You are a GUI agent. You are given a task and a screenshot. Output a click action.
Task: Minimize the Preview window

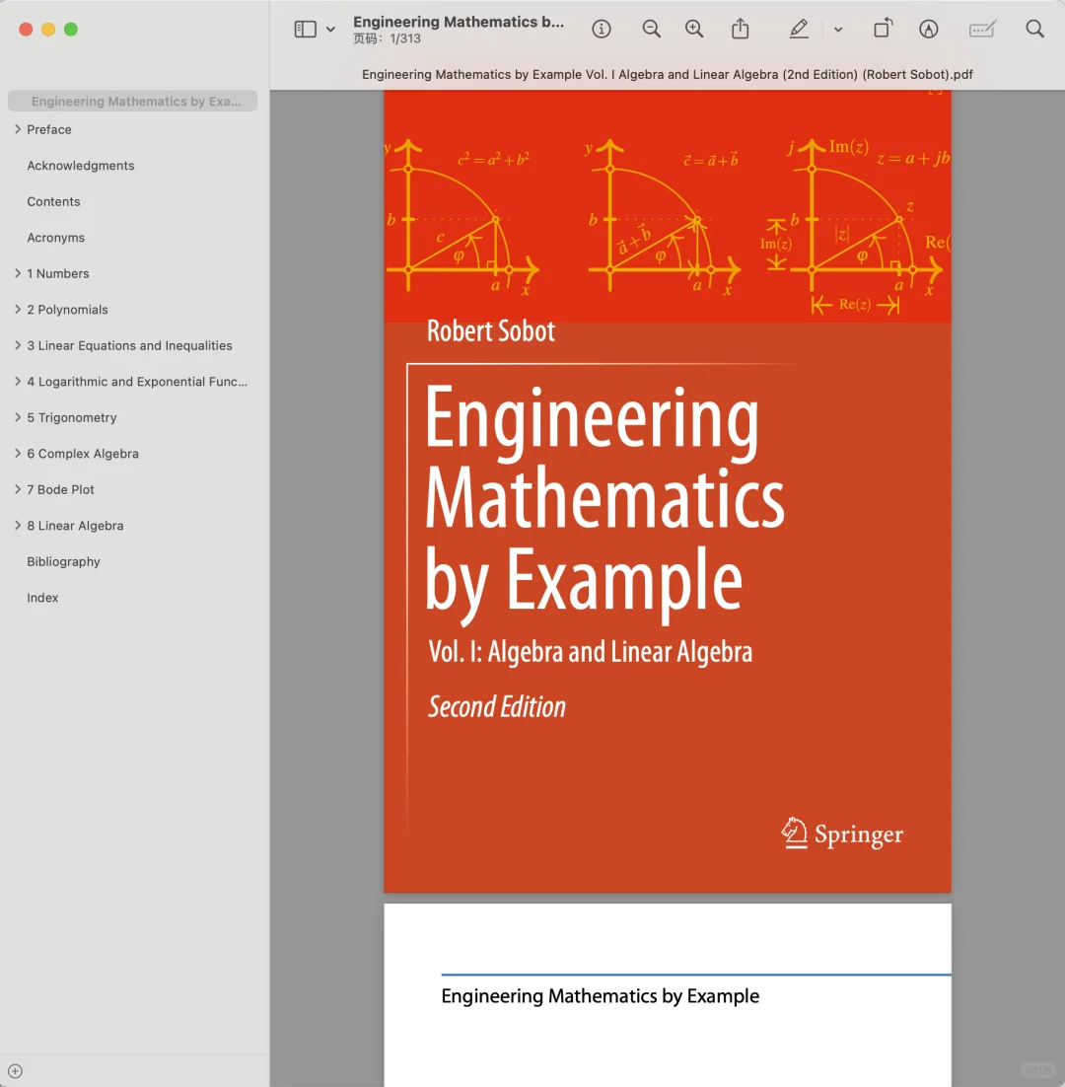pos(48,30)
